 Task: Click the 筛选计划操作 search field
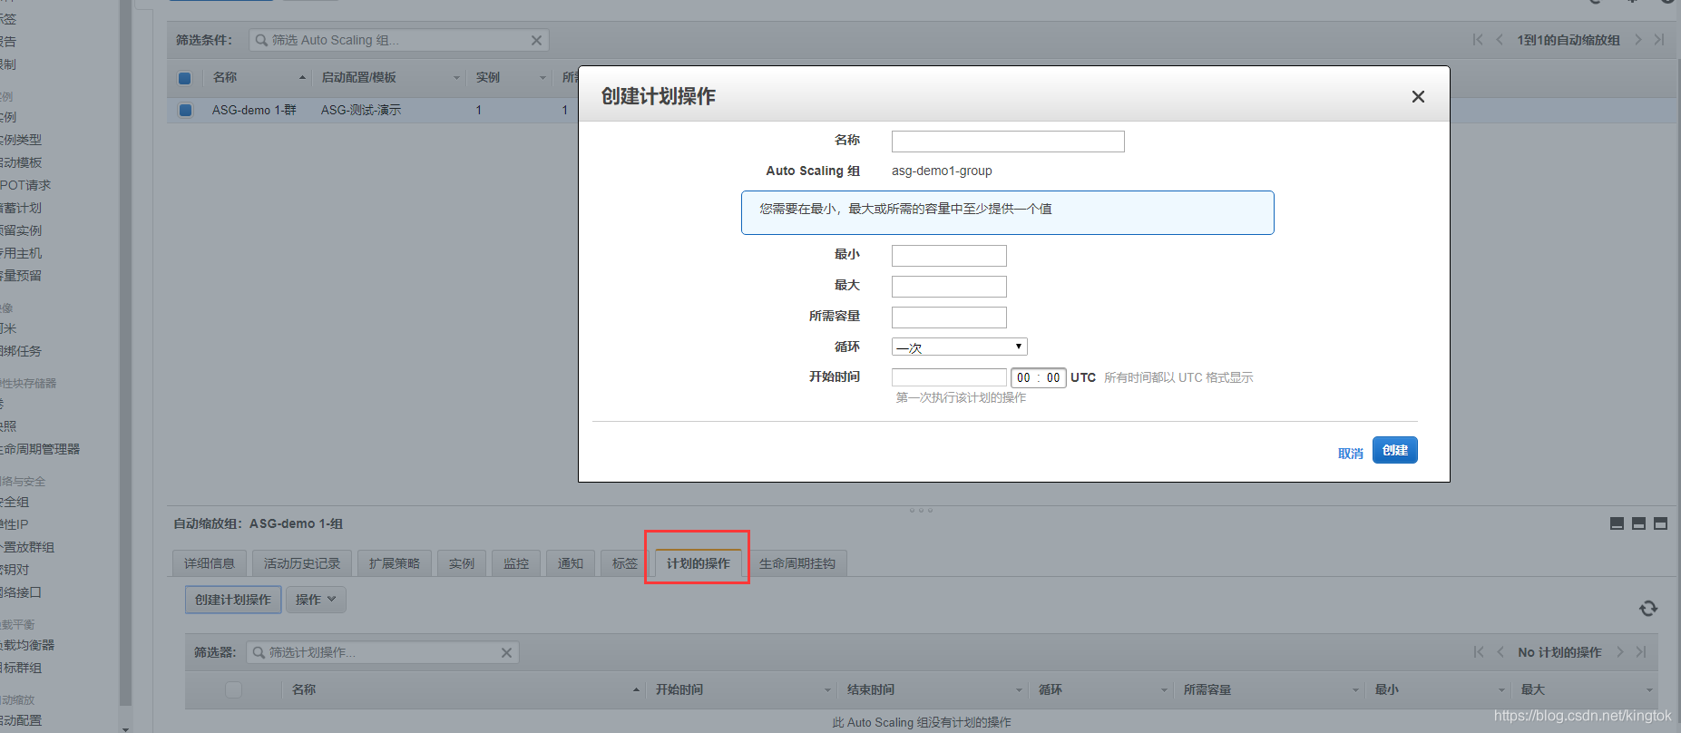pyautogui.click(x=383, y=652)
